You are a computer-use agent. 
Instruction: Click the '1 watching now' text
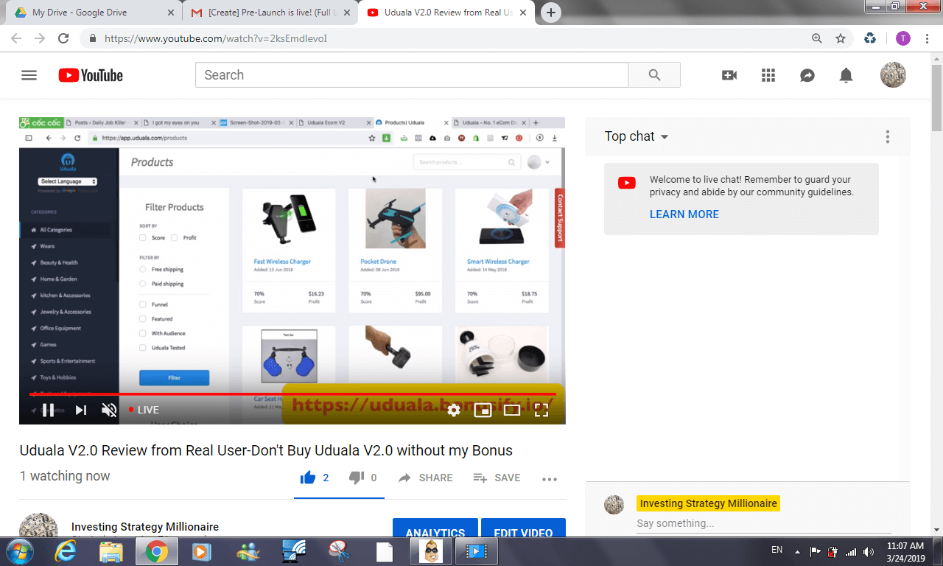[x=65, y=476]
